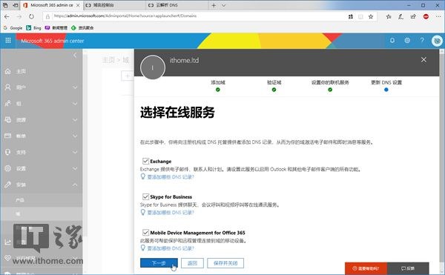Click the red Need help button
Image resolution: width=445 pixels, height=275 pixels.
pyautogui.click(x=366, y=268)
